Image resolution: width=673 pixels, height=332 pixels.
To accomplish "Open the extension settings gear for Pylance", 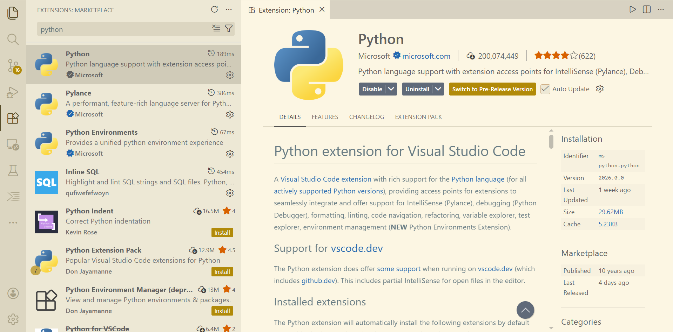I will pos(230,114).
